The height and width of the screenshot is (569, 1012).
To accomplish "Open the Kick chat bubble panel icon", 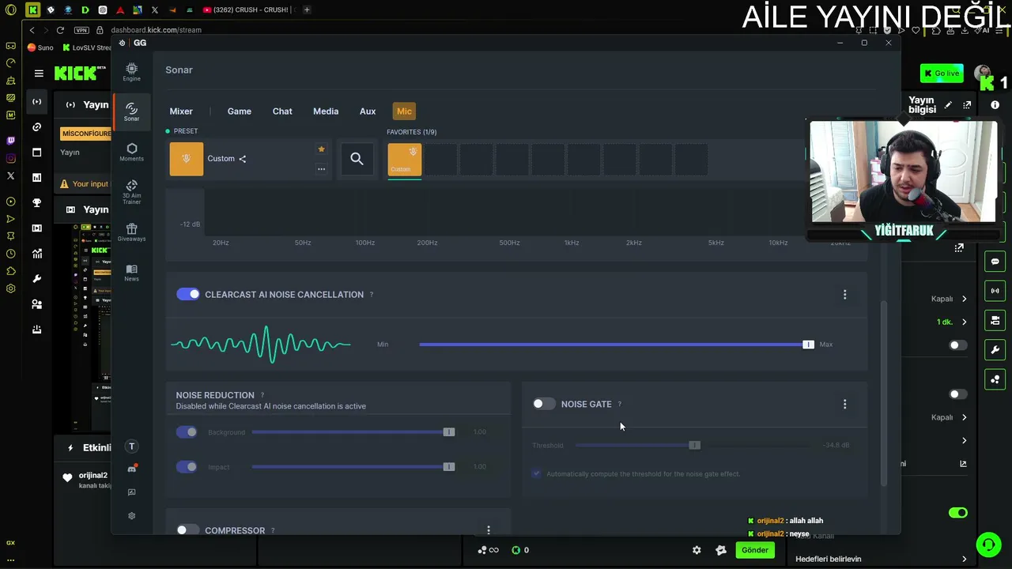I will click(x=995, y=262).
